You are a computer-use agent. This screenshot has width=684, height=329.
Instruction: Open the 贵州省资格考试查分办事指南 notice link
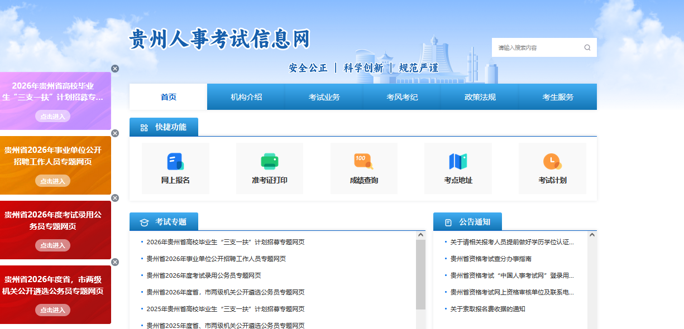pos(491,259)
